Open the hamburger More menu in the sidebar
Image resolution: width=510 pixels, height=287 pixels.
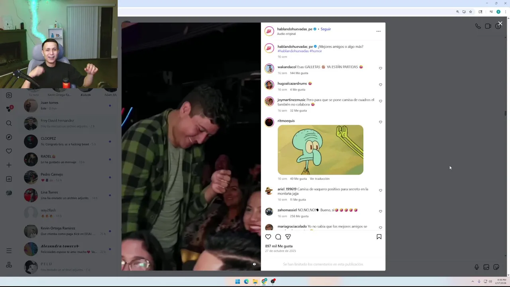point(9,251)
